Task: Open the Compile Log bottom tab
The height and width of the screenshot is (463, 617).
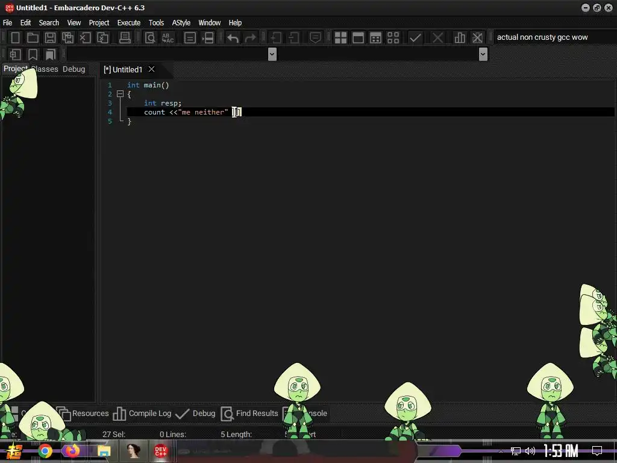Action: [142, 414]
